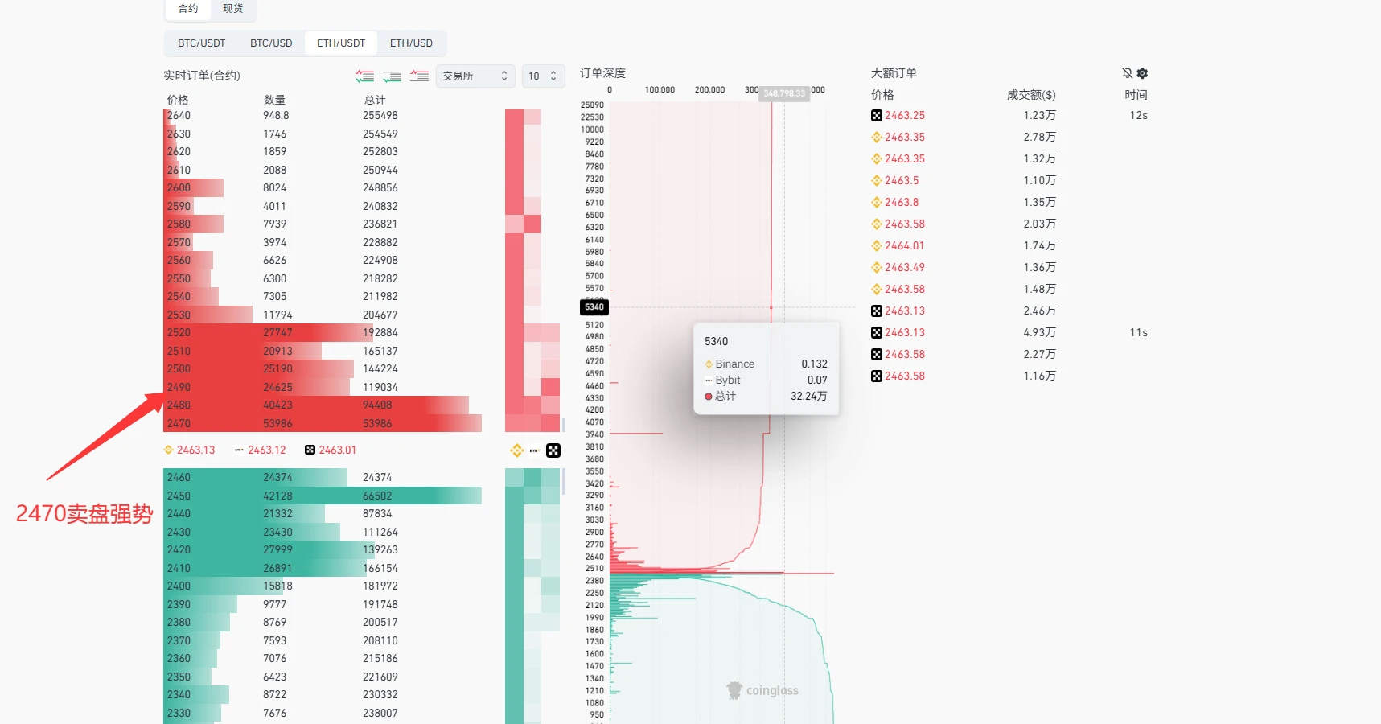Click Binance logo above the heatmap columns
1381x724 pixels.
point(517,450)
